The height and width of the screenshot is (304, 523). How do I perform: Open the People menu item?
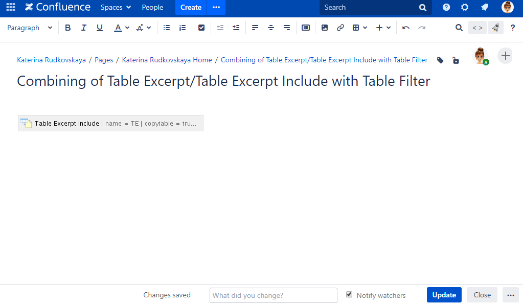click(x=152, y=8)
